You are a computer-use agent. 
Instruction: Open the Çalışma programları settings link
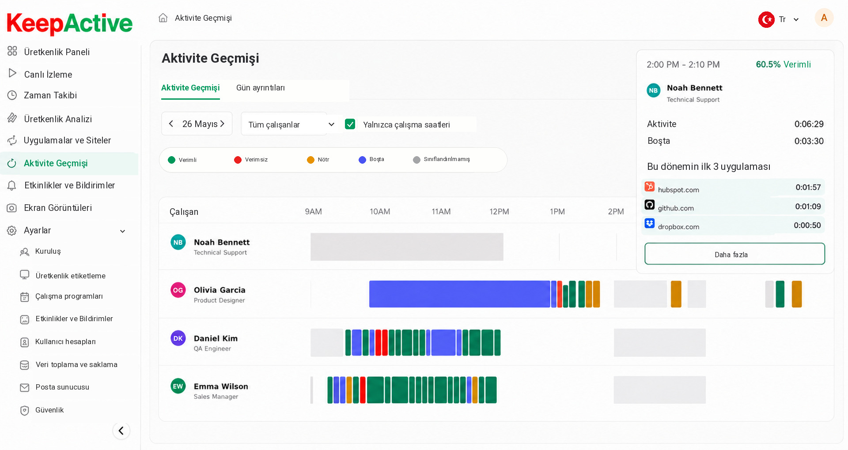pyautogui.click(x=69, y=296)
